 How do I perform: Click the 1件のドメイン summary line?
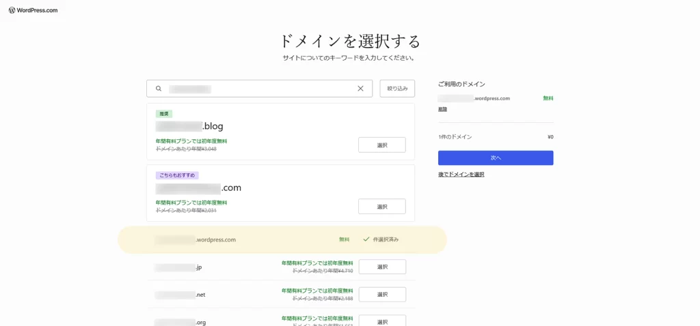(x=455, y=137)
